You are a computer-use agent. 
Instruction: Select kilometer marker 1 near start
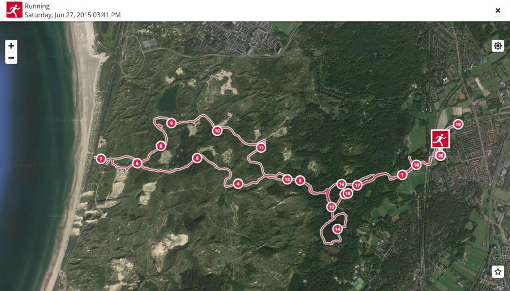402,175
